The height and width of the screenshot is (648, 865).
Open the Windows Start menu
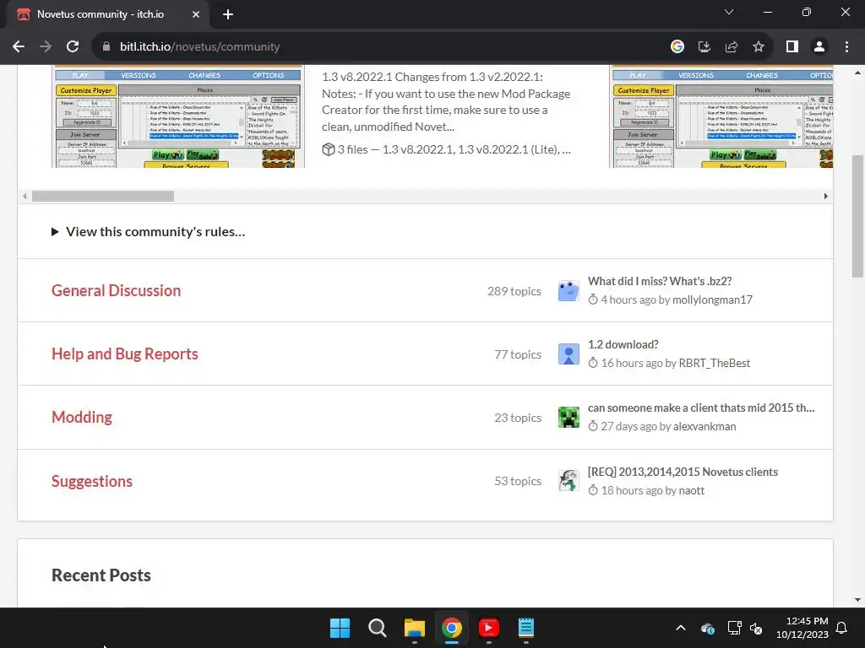340,628
